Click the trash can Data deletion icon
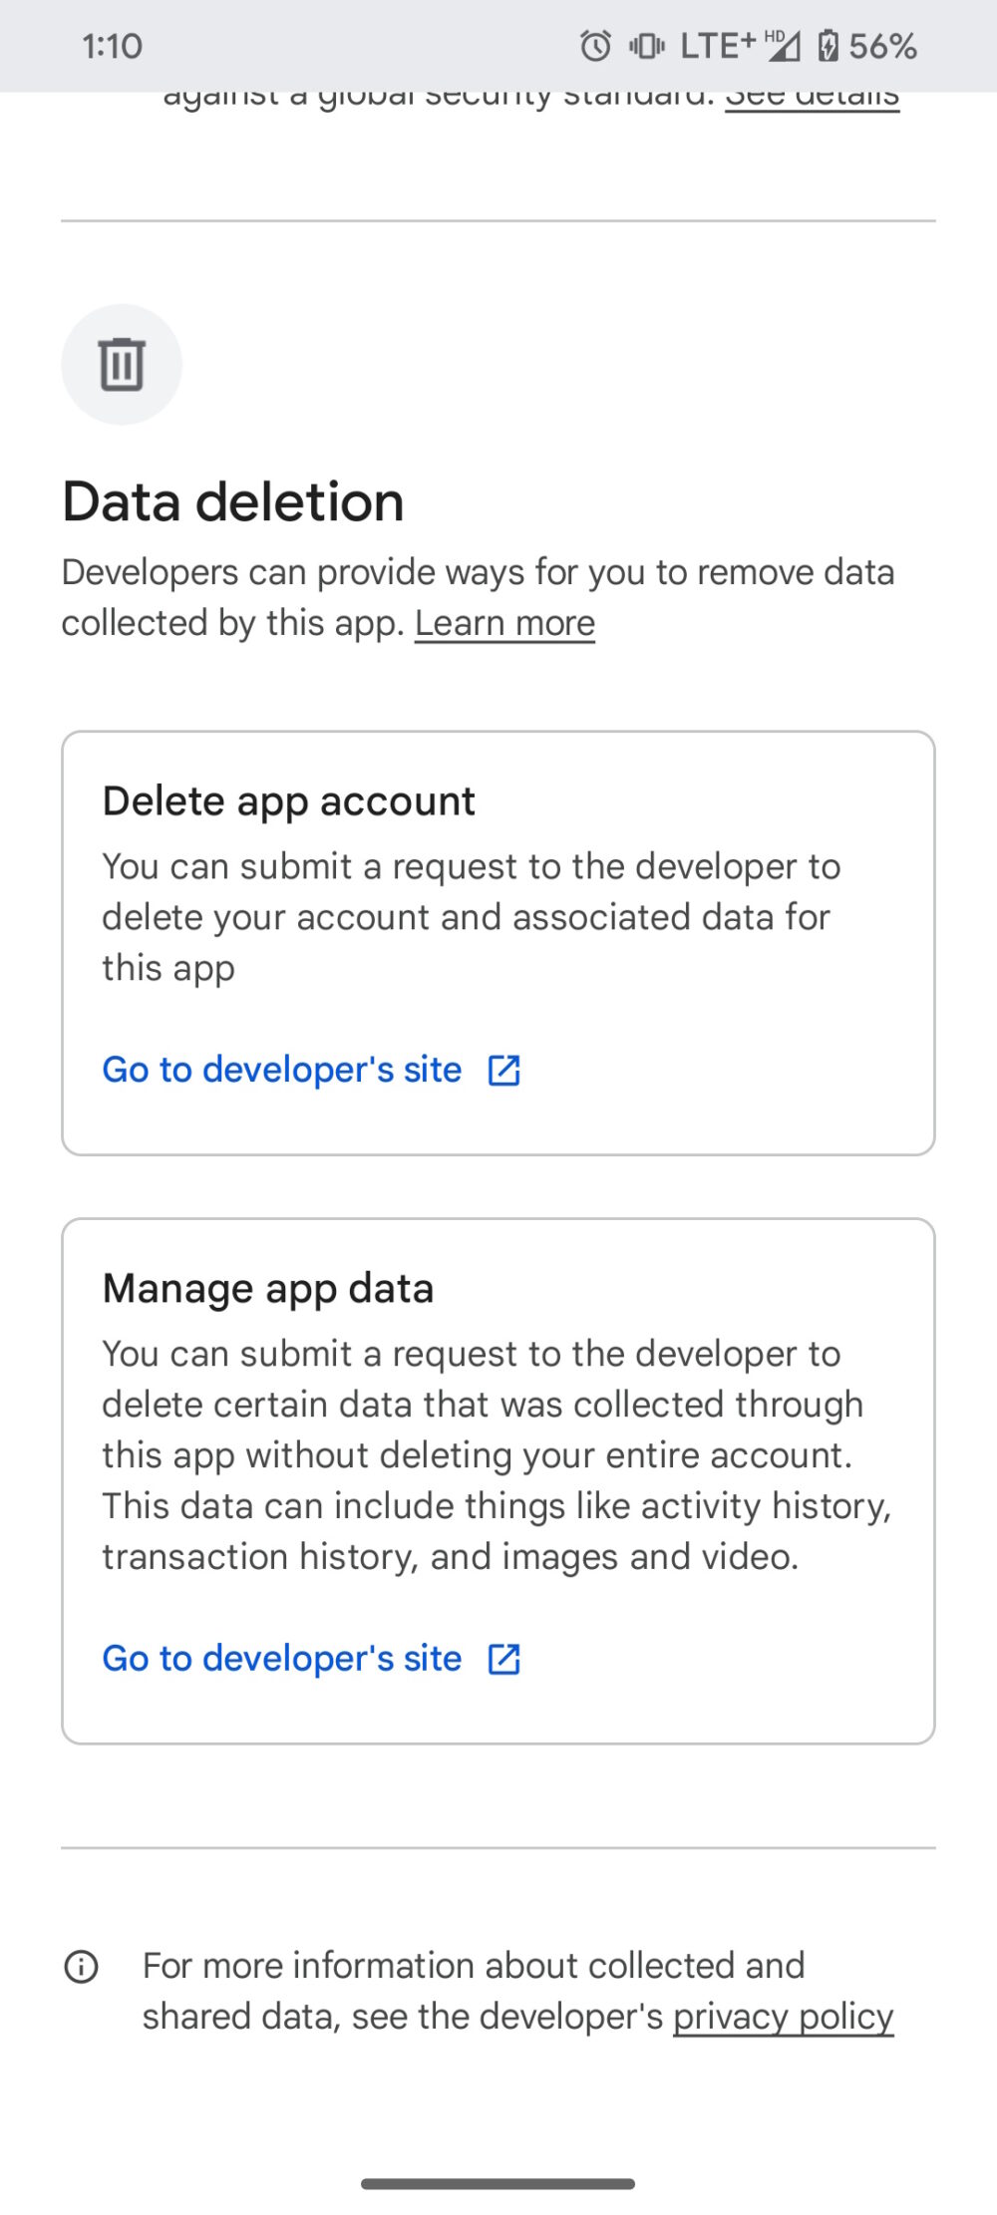The height and width of the screenshot is (2215, 997). pos(122,365)
